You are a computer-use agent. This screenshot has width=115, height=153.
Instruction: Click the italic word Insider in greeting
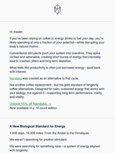click(18, 32)
